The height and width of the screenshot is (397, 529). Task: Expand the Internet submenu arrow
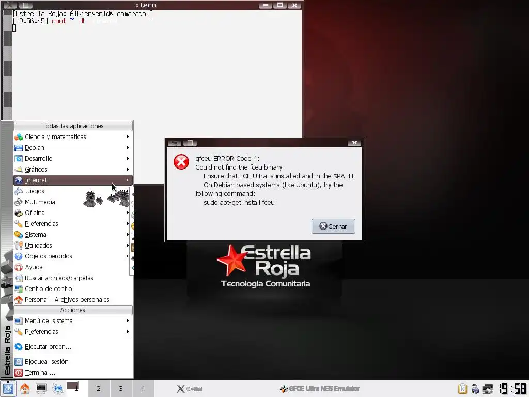(128, 180)
